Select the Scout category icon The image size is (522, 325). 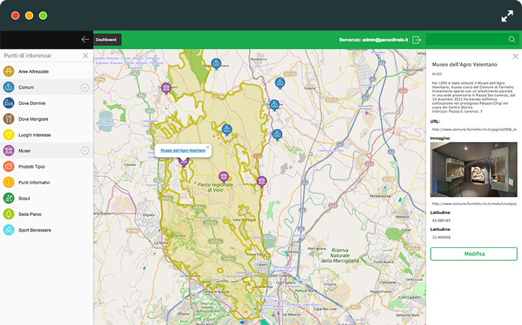coord(9,198)
